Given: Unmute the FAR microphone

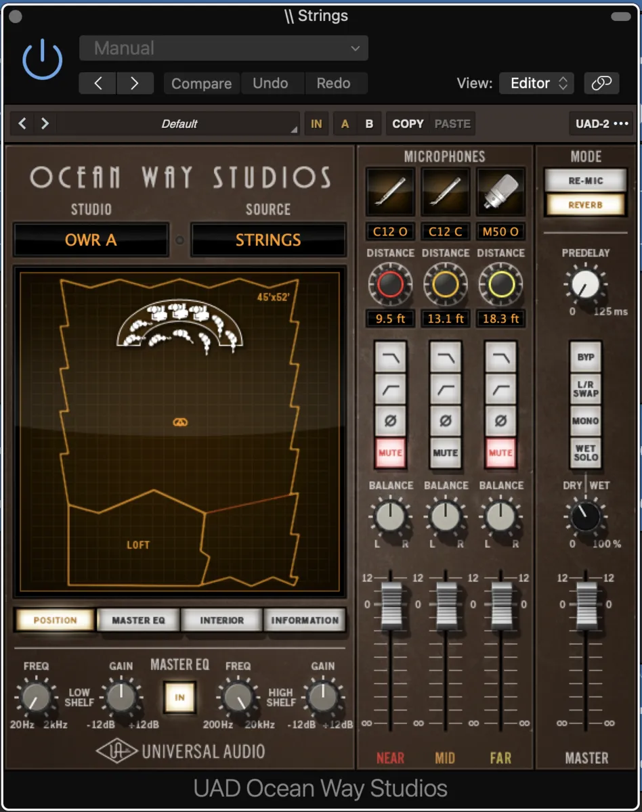Looking at the screenshot, I should click(x=501, y=453).
